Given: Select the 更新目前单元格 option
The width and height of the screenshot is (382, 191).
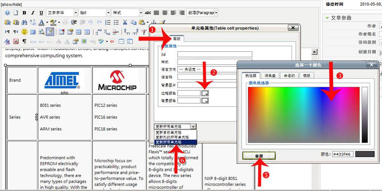Looking at the screenshot, I should [x=175, y=133].
